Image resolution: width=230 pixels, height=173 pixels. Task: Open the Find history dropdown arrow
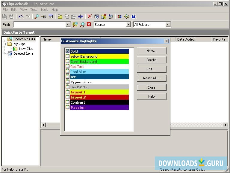pyautogui.click(x=68, y=24)
